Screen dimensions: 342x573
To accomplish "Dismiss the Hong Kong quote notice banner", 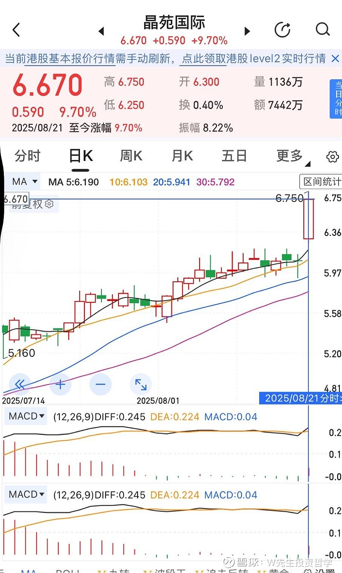I will click(x=336, y=58).
